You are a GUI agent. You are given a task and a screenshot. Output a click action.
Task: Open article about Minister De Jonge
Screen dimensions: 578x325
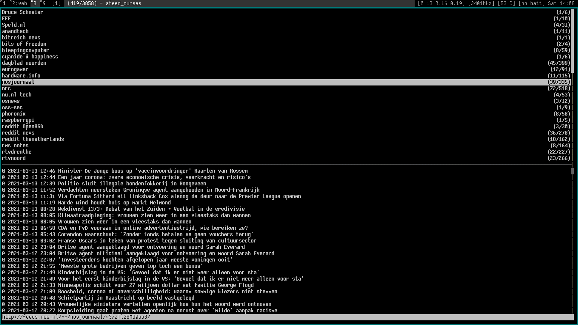click(152, 171)
